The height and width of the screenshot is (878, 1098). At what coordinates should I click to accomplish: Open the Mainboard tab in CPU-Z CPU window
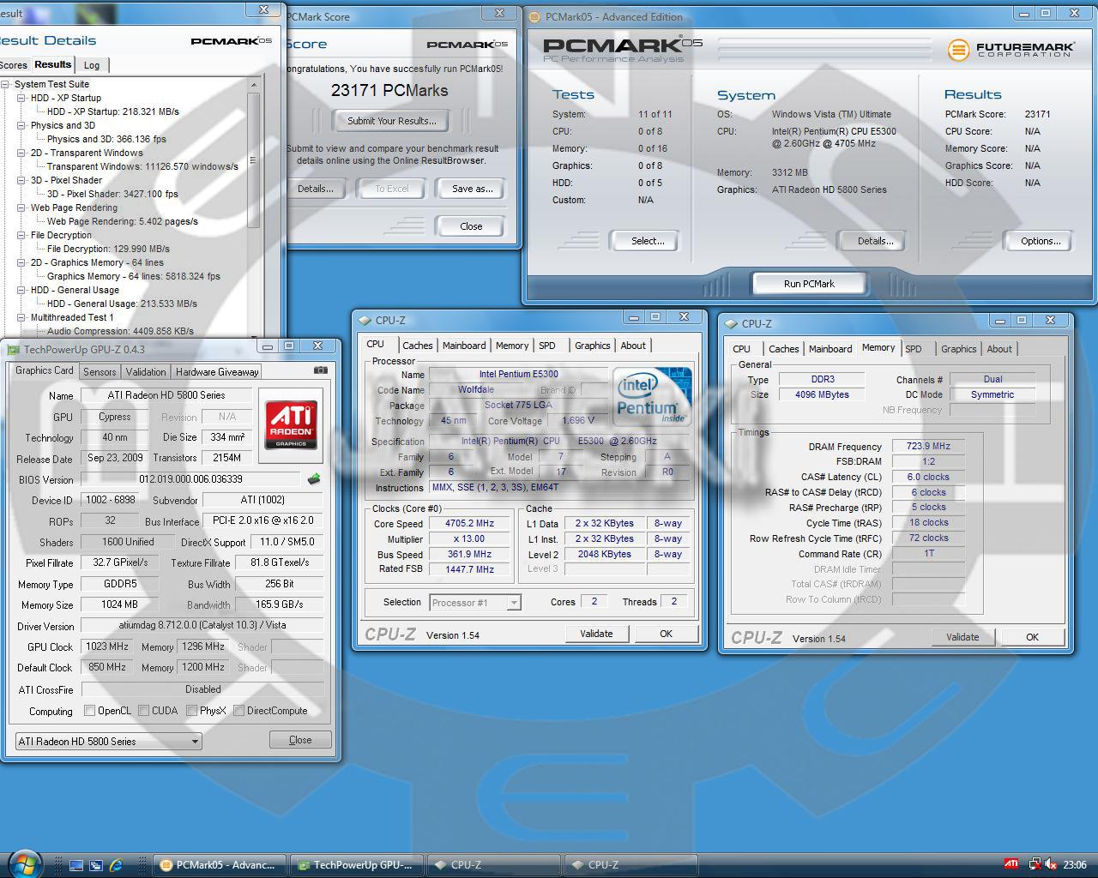coord(464,346)
